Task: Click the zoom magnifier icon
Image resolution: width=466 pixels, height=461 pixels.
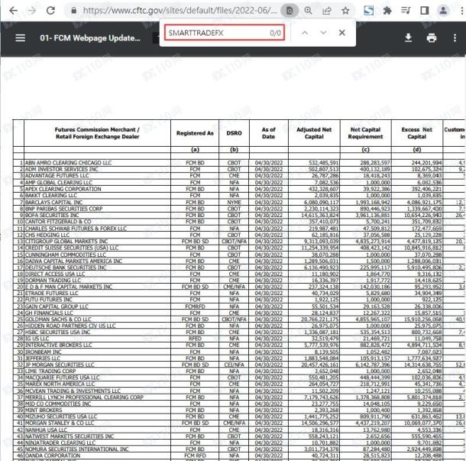Action: [x=308, y=11]
